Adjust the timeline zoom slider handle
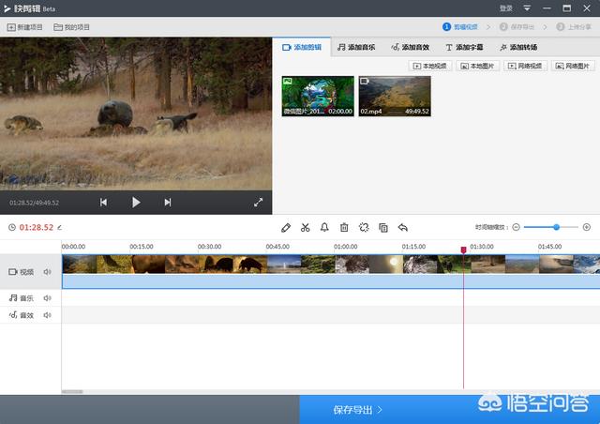 [557, 227]
